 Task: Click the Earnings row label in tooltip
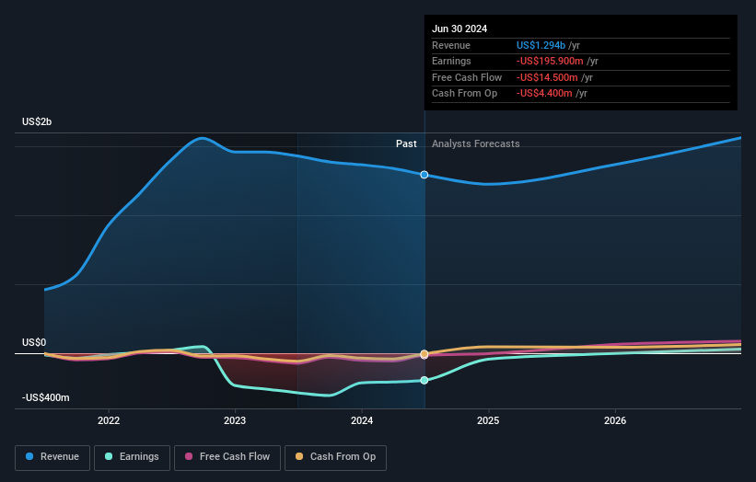(451, 61)
